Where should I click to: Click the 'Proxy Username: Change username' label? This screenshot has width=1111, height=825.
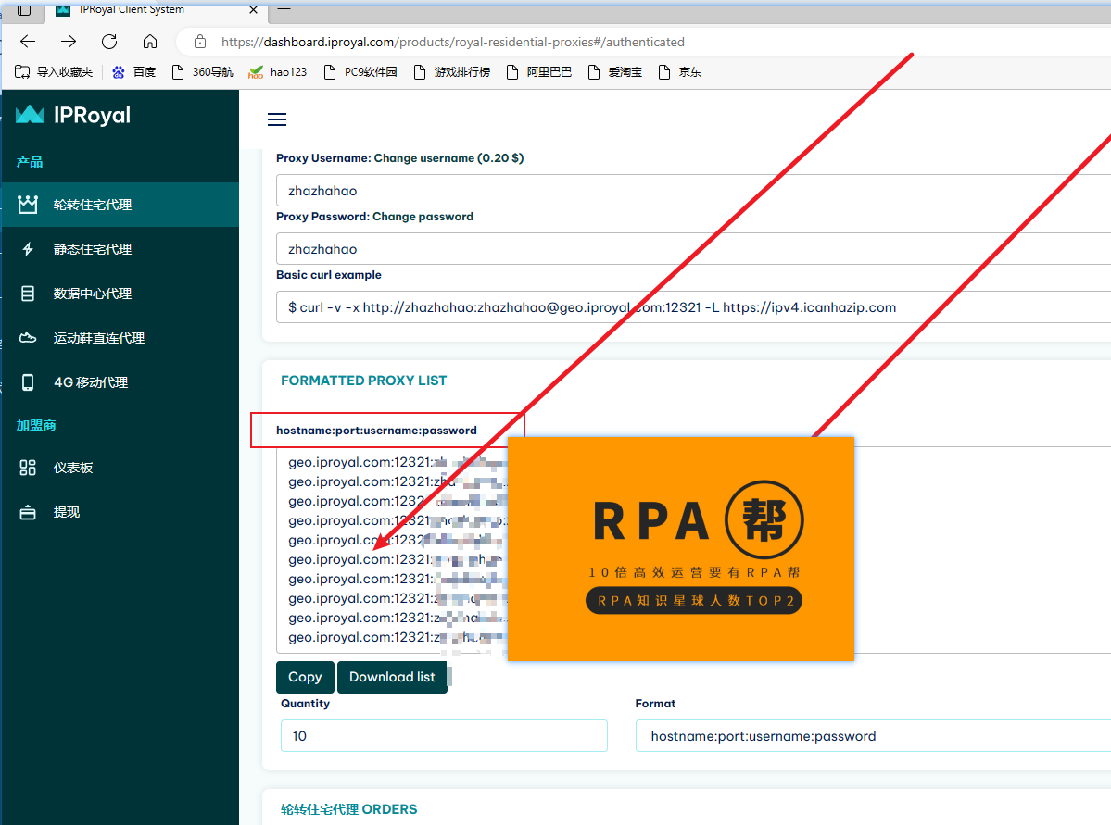pyautogui.click(x=399, y=158)
